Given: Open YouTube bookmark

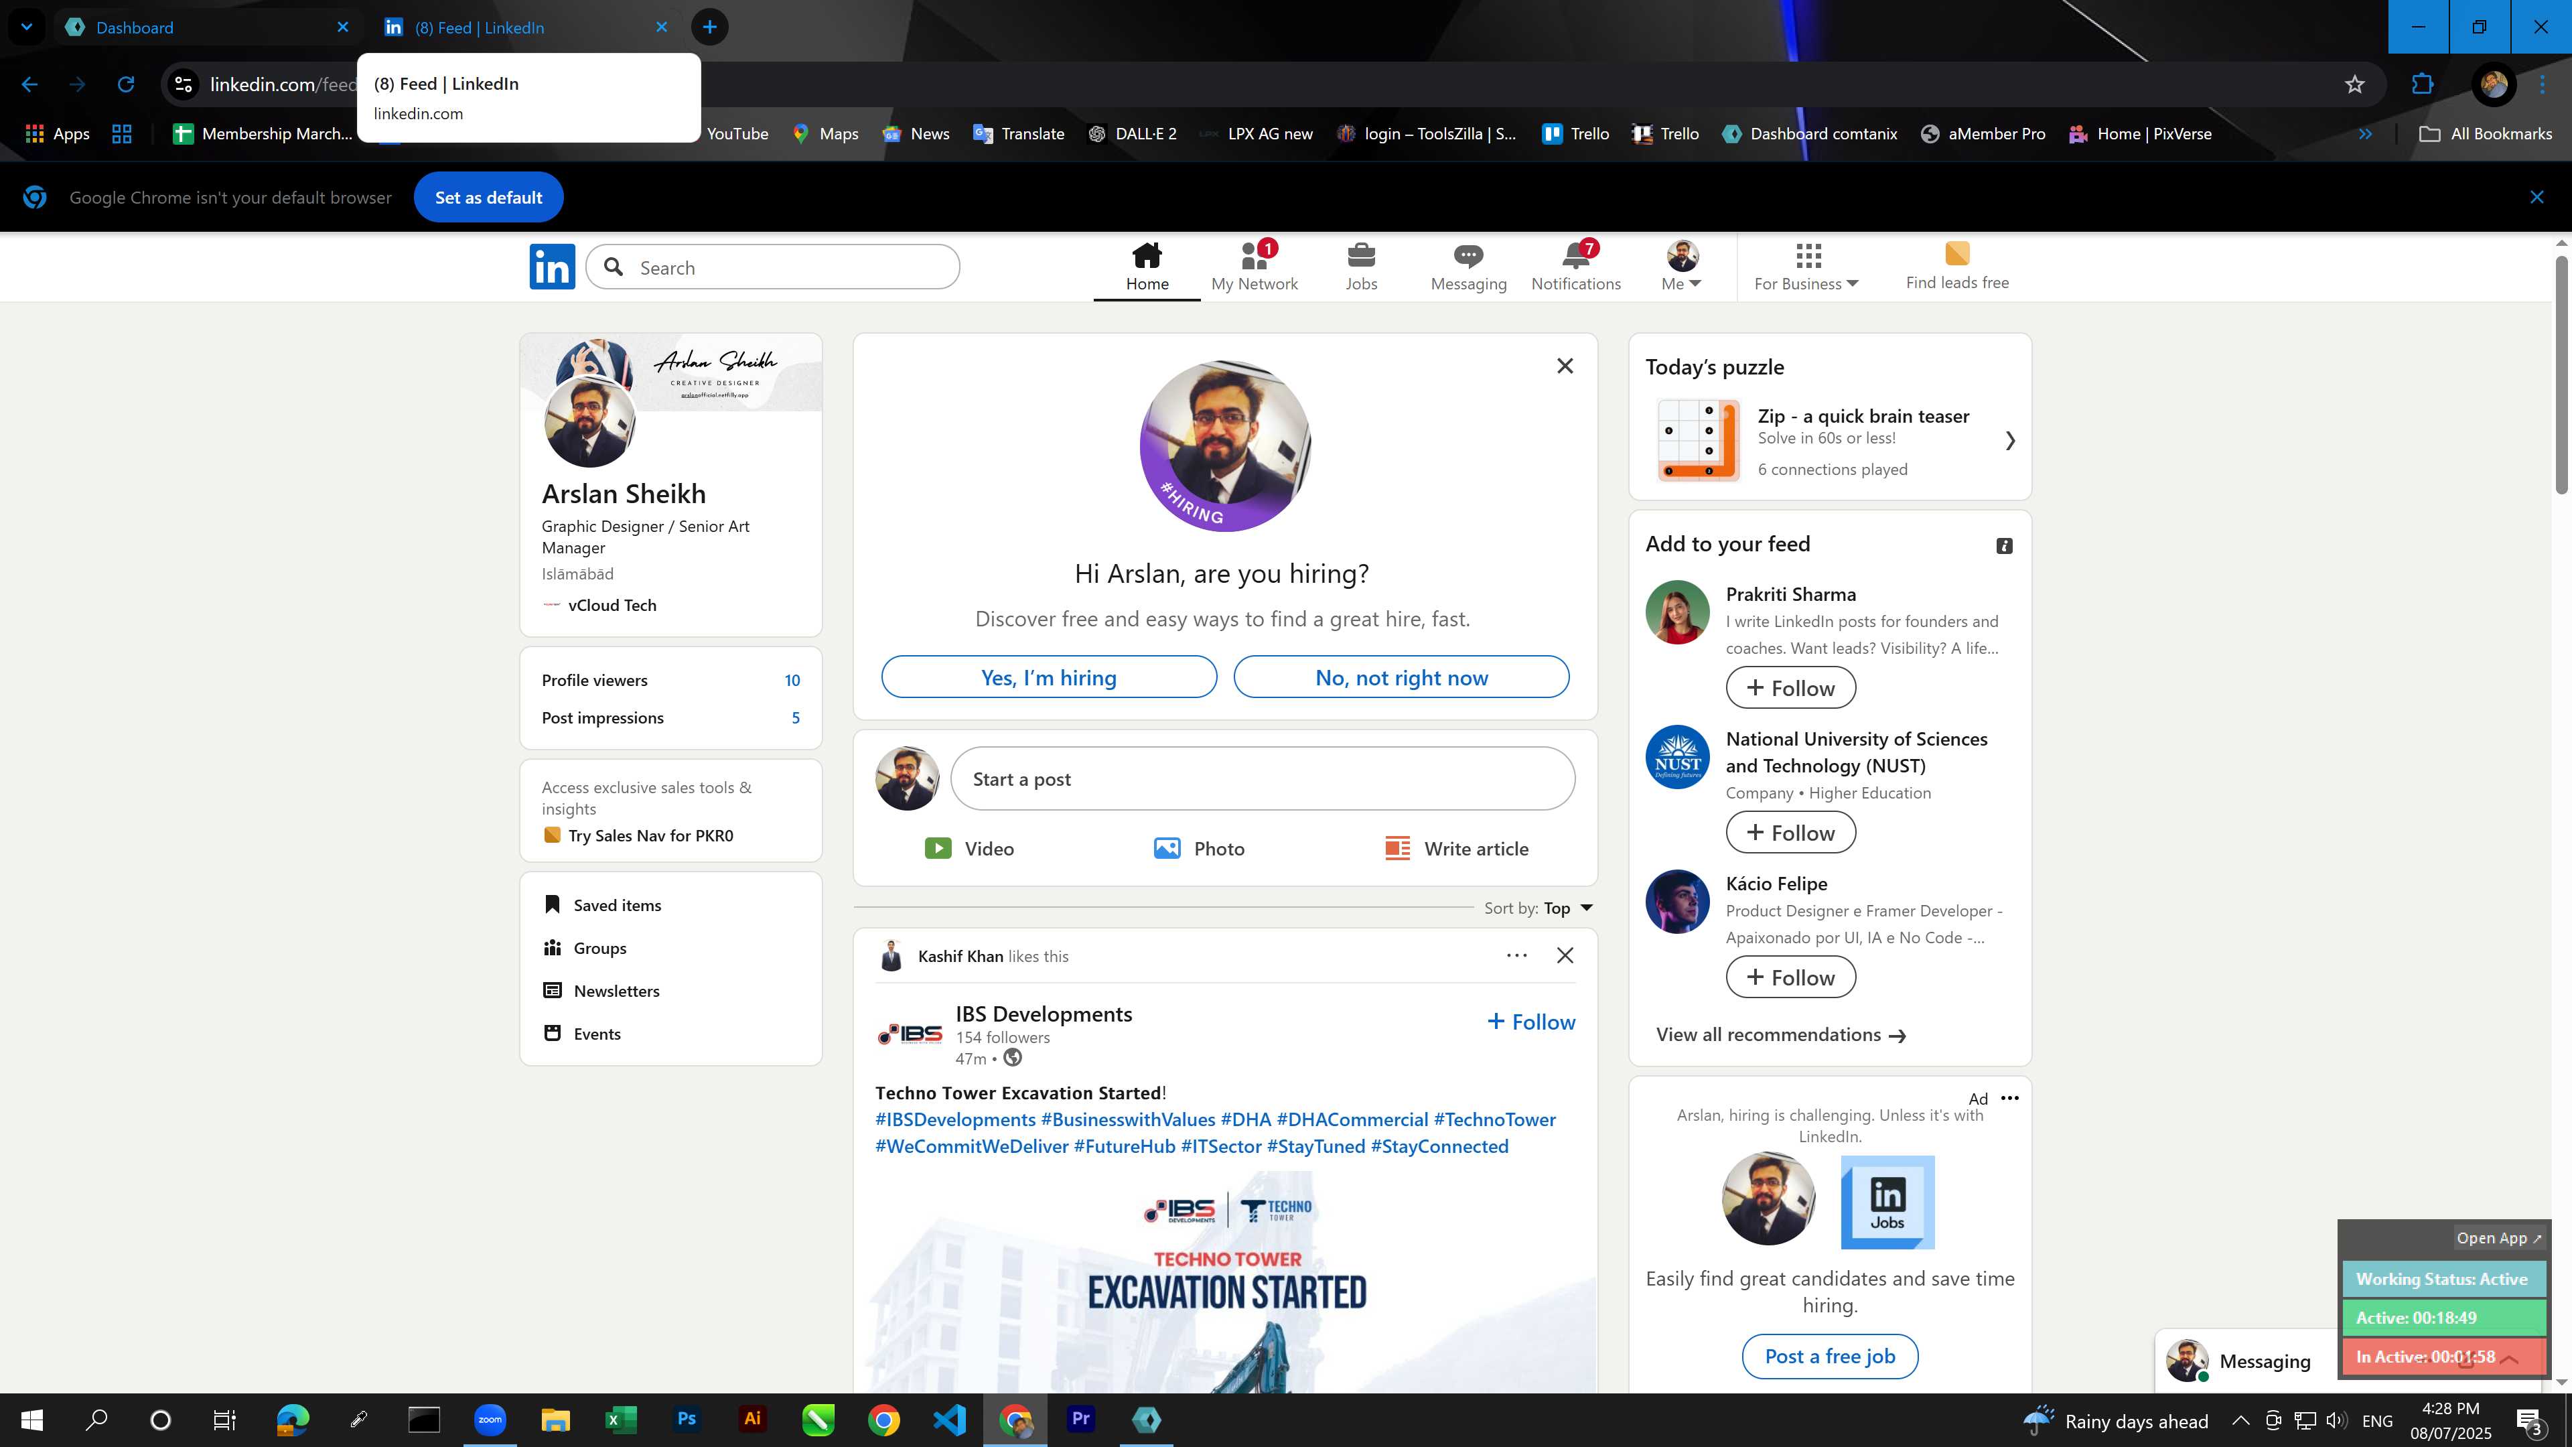Looking at the screenshot, I should 737,134.
